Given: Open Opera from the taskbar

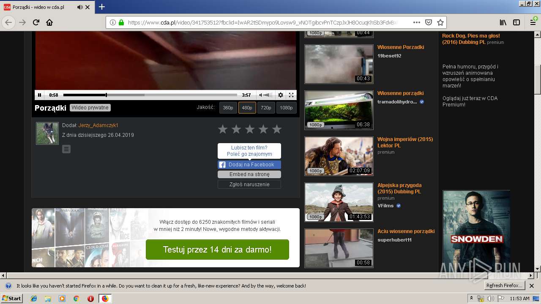Looking at the screenshot, I should click(90, 299).
